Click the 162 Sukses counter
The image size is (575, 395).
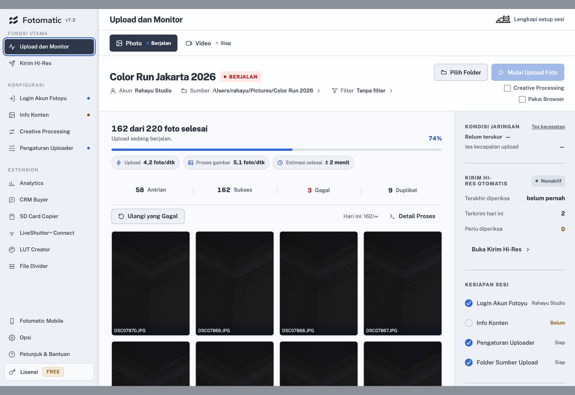click(x=235, y=190)
